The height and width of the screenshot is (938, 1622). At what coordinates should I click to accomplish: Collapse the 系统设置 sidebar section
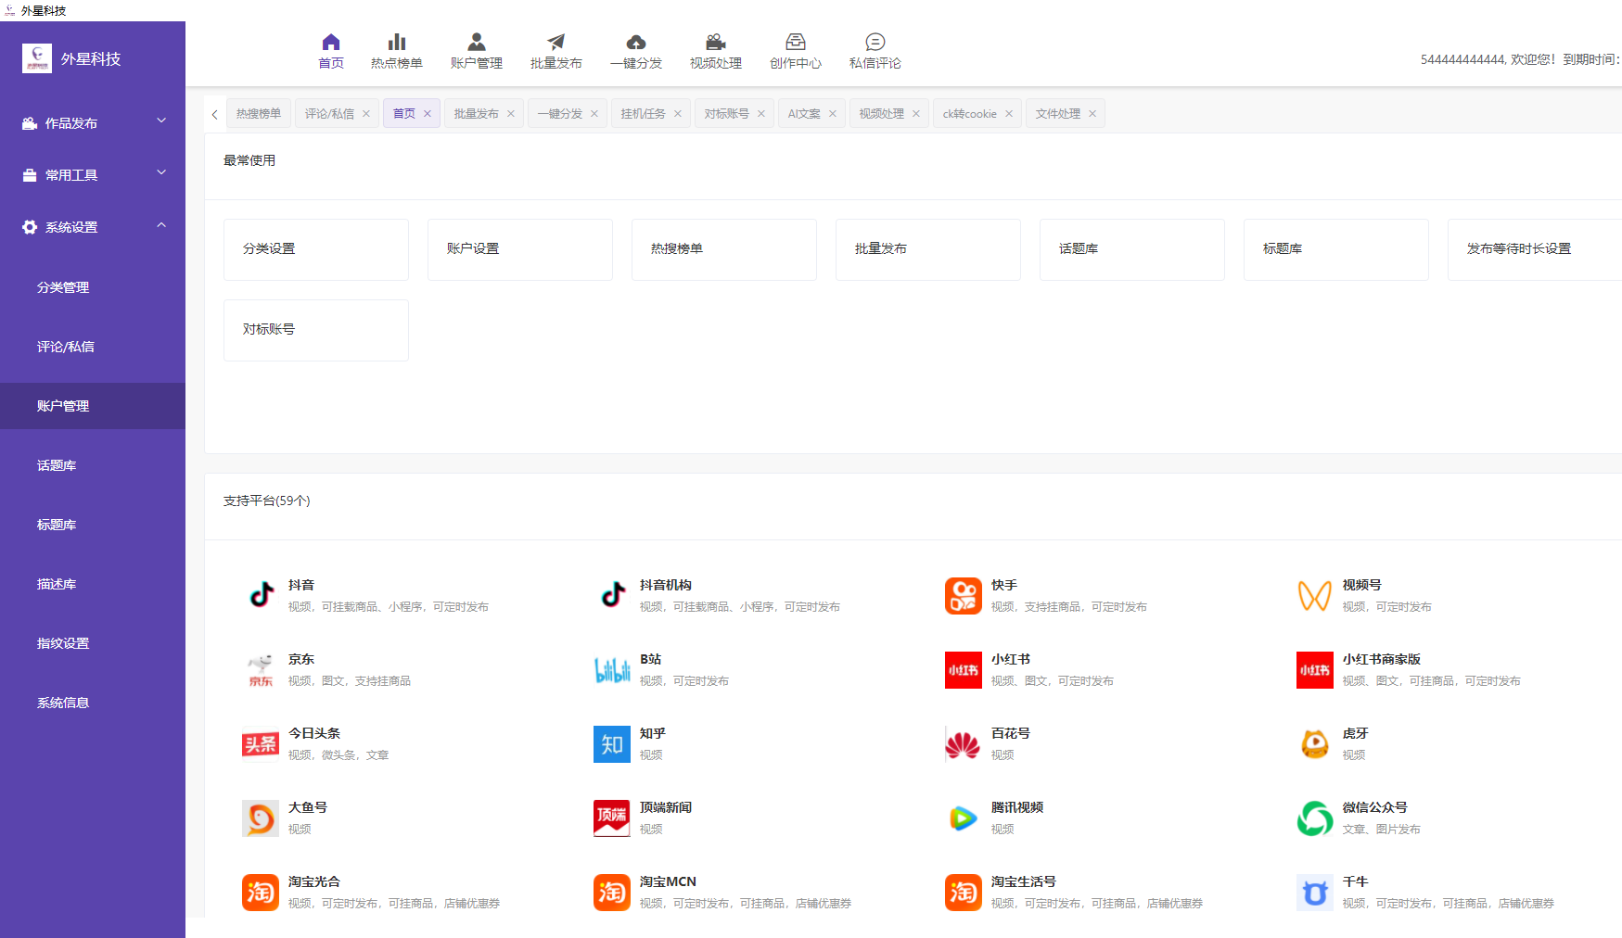coord(93,227)
